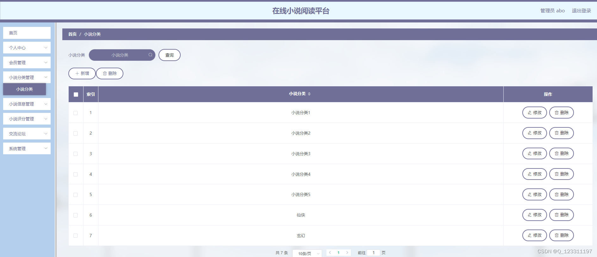Image resolution: width=597 pixels, height=257 pixels.
Task: Go to the next page arrow
Action: tap(347, 253)
